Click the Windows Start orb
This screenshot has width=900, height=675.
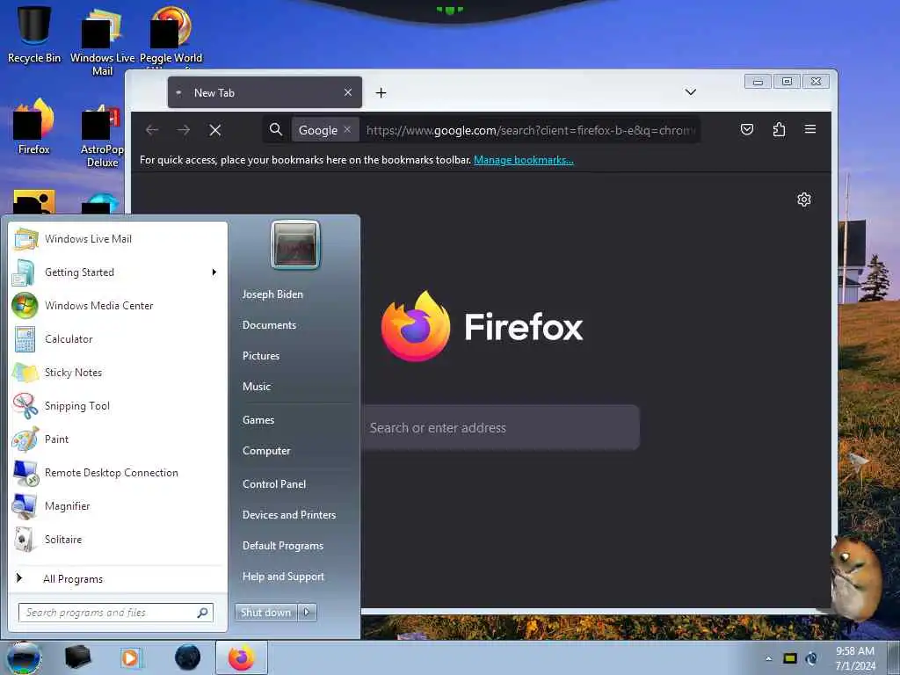pyautogui.click(x=24, y=657)
